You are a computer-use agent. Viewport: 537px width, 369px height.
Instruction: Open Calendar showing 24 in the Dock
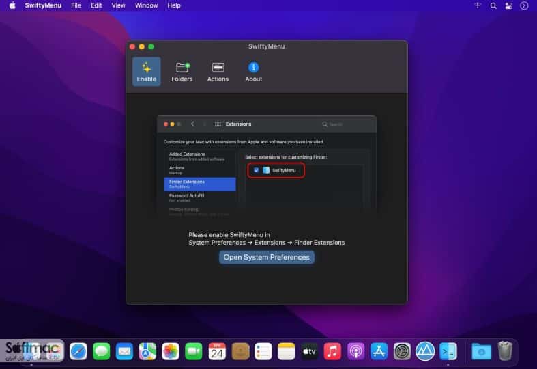[217, 351]
